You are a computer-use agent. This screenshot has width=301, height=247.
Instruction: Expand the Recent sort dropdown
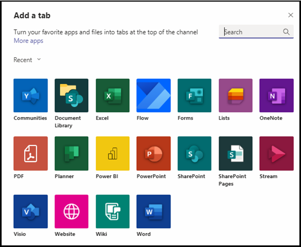click(27, 60)
